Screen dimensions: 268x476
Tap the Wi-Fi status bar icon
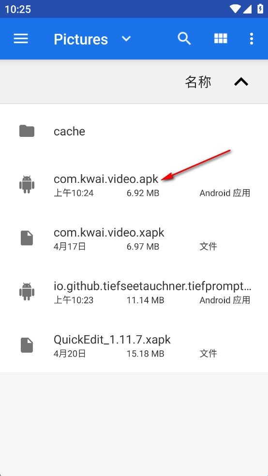[x=235, y=9]
